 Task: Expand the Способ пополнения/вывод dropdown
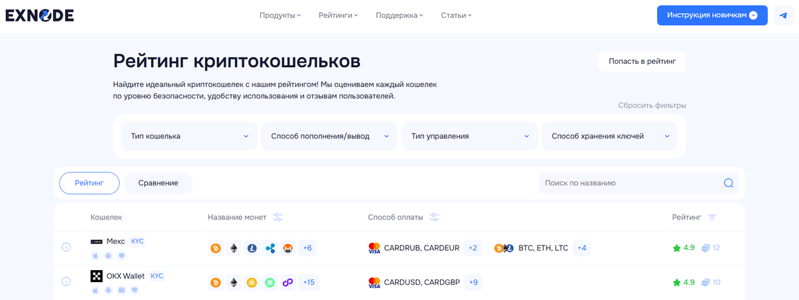(330, 136)
